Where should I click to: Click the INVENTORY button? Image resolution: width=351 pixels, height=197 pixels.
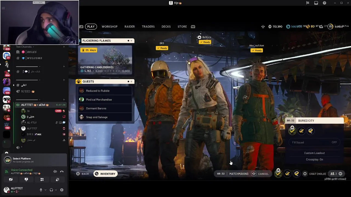coord(105,174)
